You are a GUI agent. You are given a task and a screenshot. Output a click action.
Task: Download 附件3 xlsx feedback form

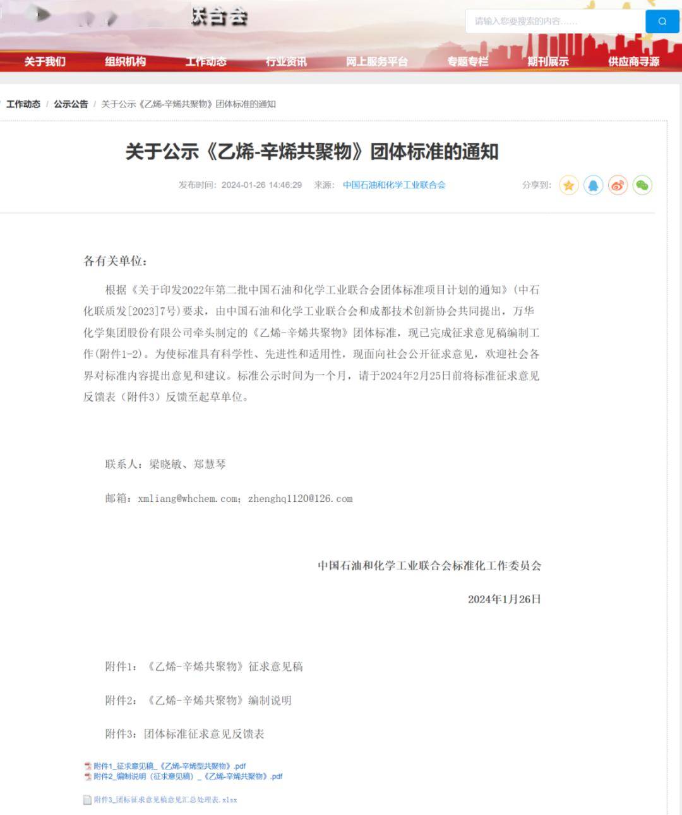165,800
